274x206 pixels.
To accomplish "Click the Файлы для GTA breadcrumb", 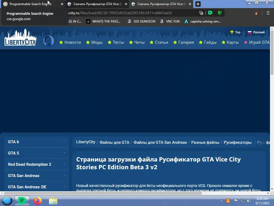I will click(x=115, y=142).
